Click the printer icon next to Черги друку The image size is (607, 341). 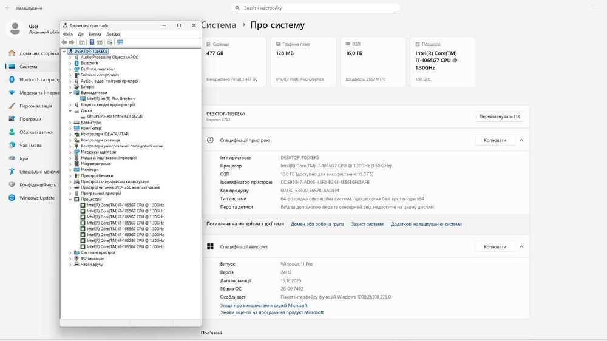coord(76,265)
